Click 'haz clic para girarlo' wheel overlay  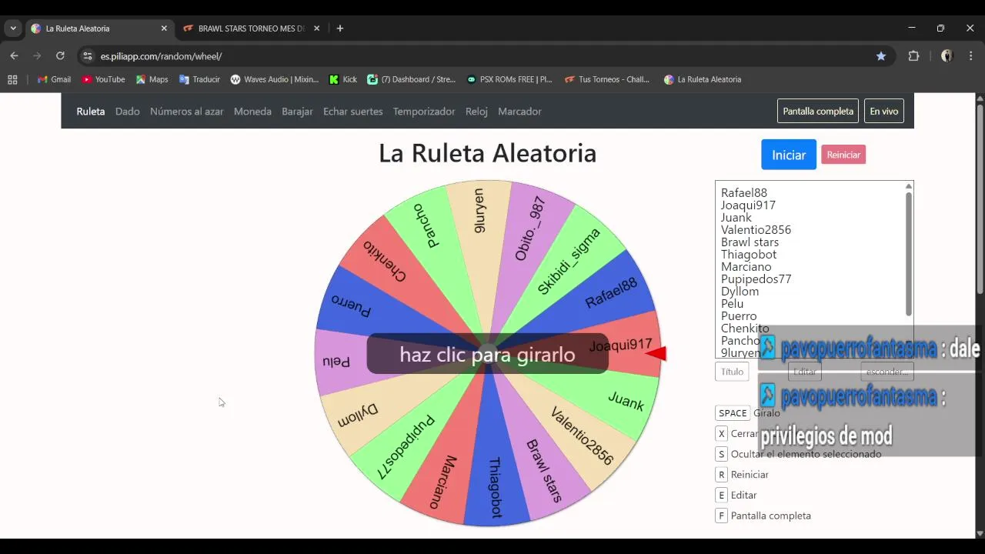(487, 354)
